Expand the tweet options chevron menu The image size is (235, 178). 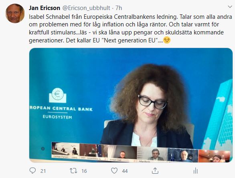coord(230,7)
